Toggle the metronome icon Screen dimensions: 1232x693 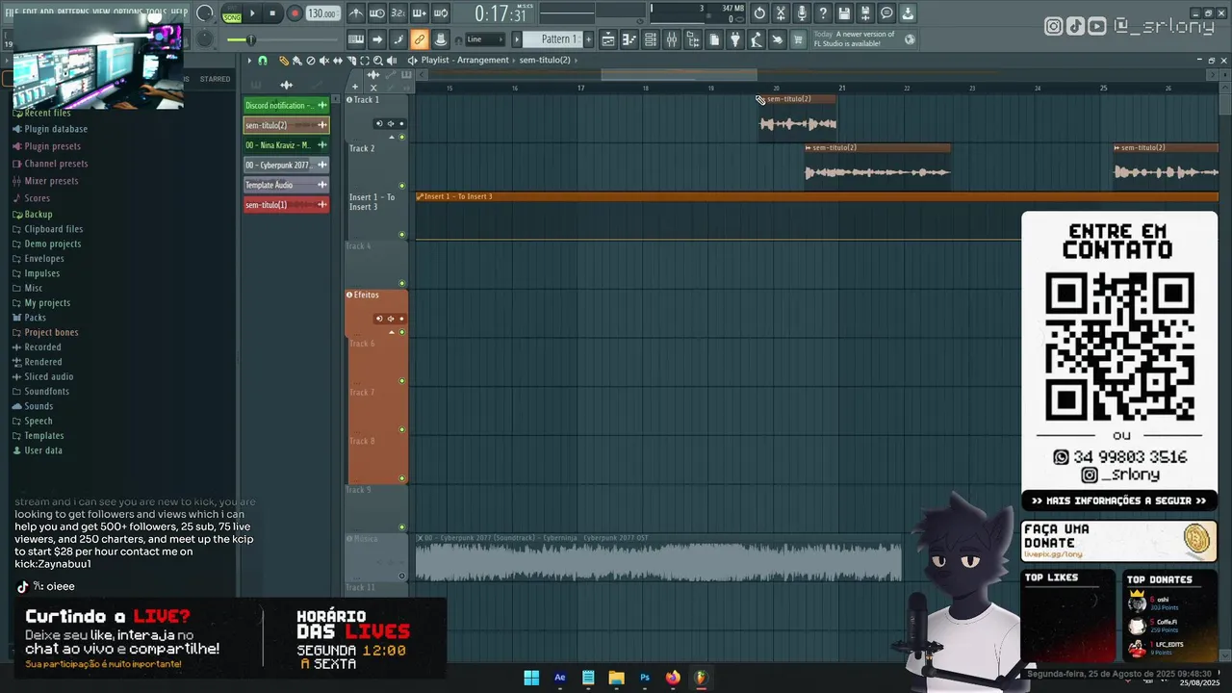(356, 13)
